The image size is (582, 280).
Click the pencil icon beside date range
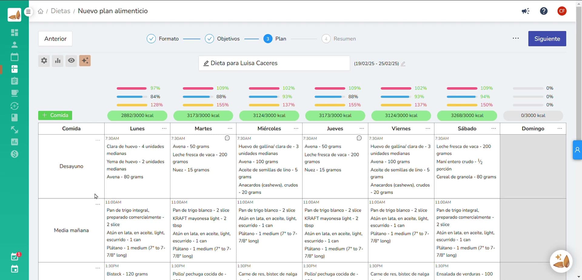[x=403, y=64]
